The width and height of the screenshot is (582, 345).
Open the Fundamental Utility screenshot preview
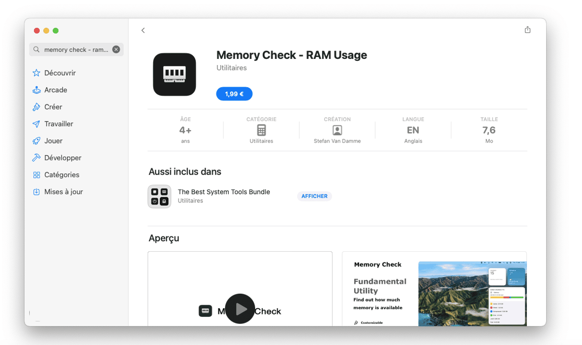(x=434, y=289)
